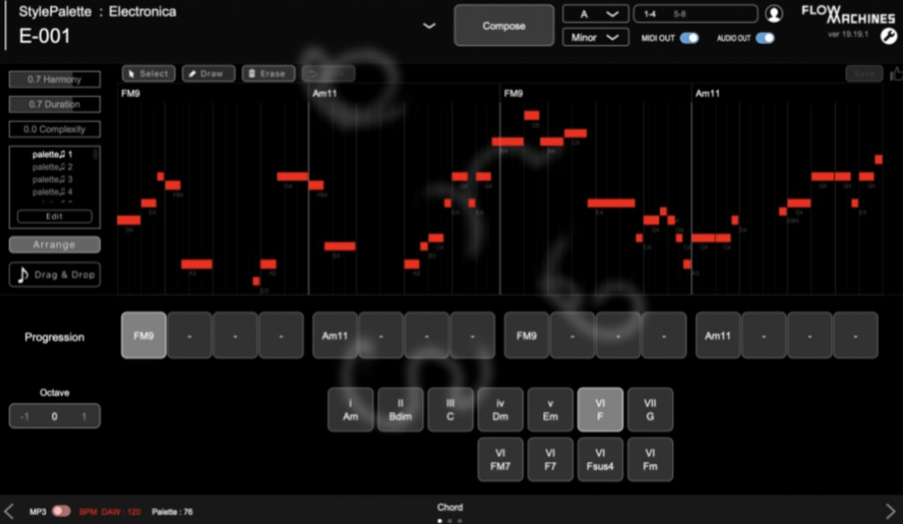The height and width of the screenshot is (524, 903).
Task: Set octave to 0
Action: click(55, 416)
